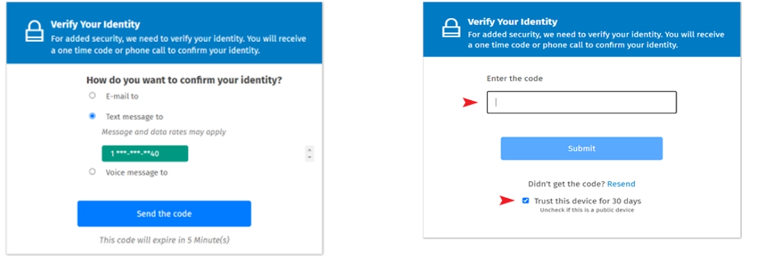Click red arrow beside Trust this device
This screenshot has height=256, width=758.
[x=507, y=200]
